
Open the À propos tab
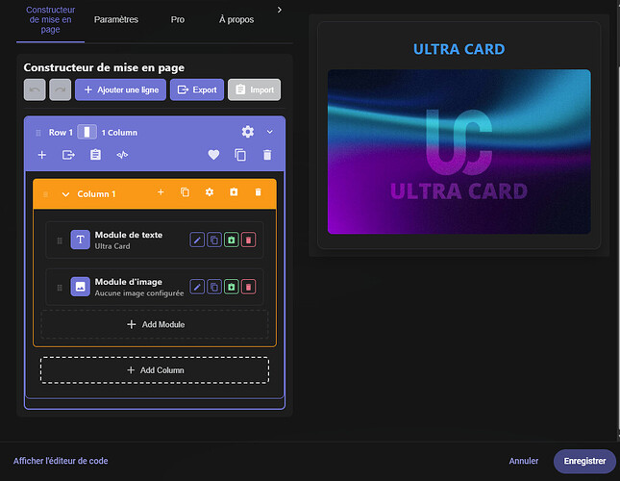coord(236,20)
